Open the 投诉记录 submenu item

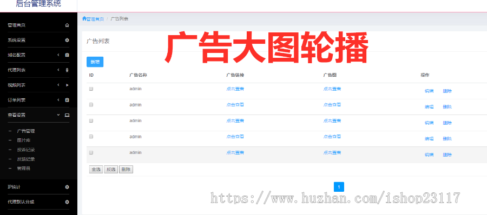(x=26, y=150)
